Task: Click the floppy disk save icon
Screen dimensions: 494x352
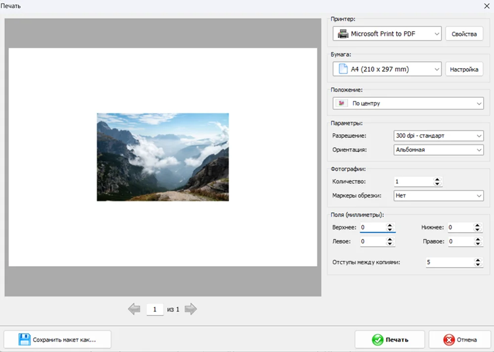Action: pyautogui.click(x=24, y=339)
